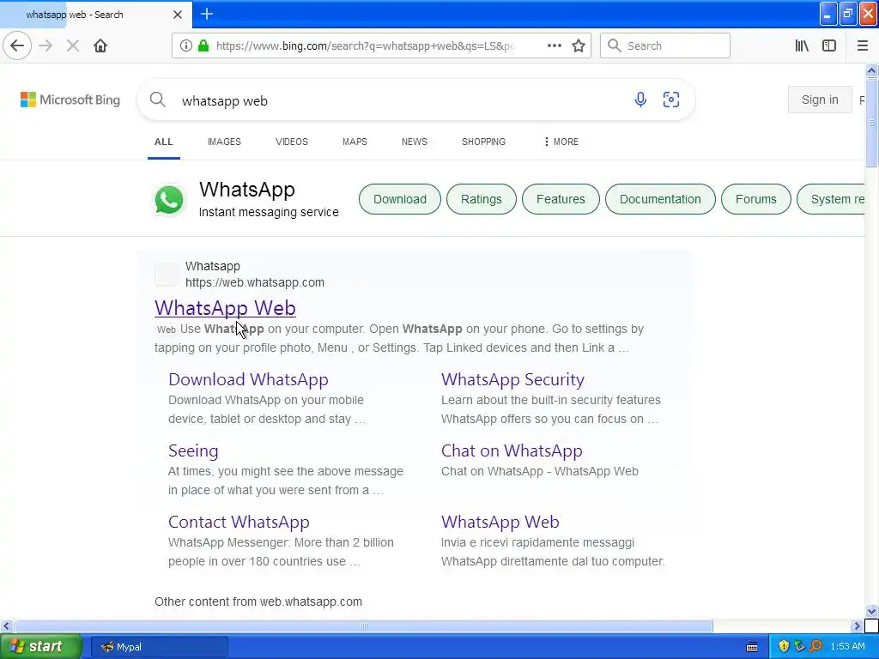Switch to the MAPS tab
Screen dimensions: 879x659
point(355,142)
